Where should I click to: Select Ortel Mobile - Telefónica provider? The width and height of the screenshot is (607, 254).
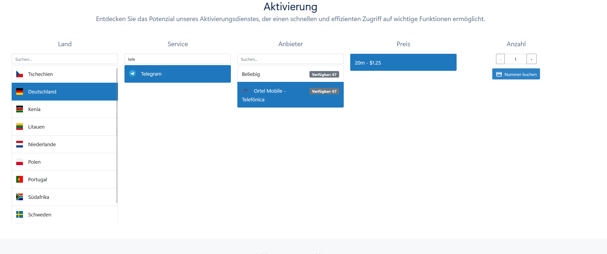(291, 95)
